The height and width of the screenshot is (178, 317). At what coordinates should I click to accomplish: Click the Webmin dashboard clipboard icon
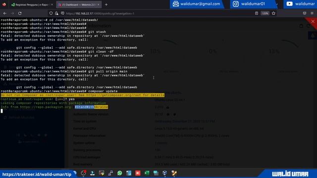(x=301, y=26)
